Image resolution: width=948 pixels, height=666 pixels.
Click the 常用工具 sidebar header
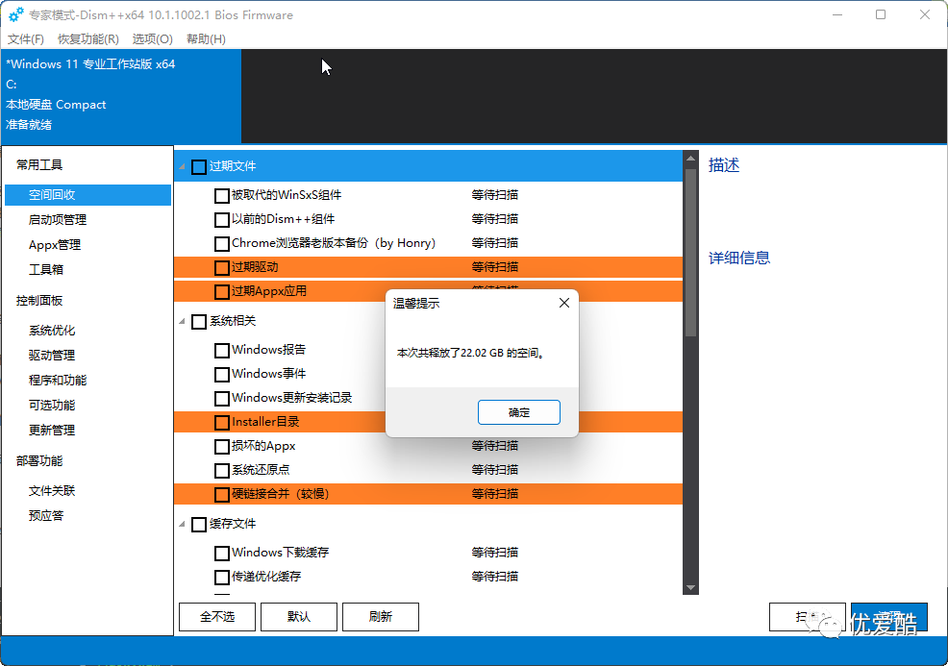(39, 164)
